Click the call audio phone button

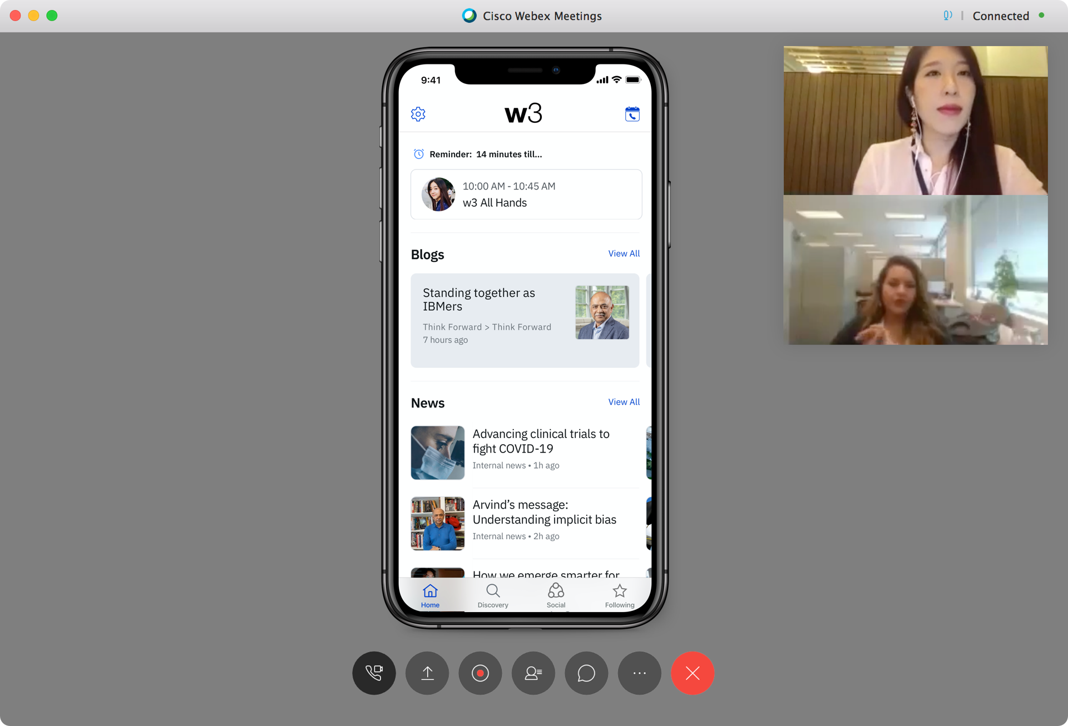point(374,673)
